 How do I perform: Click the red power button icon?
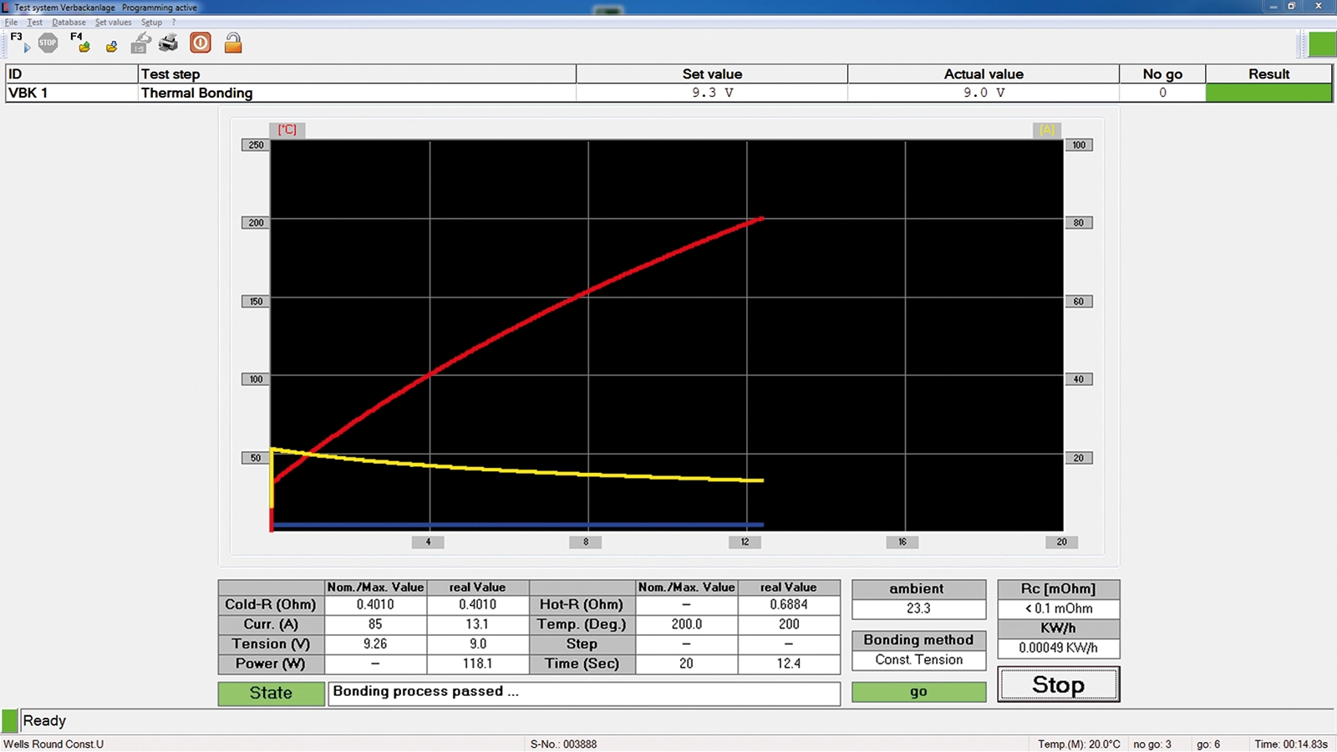(201, 43)
